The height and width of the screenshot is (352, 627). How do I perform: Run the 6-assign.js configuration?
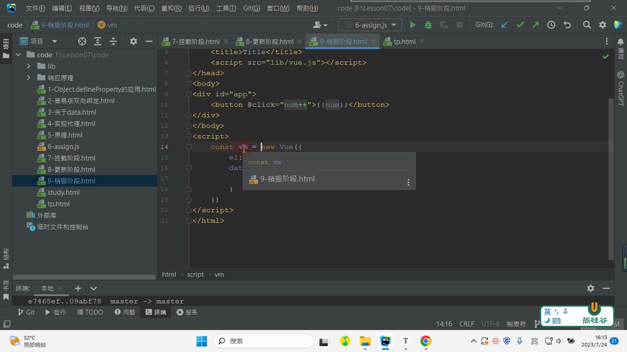point(413,25)
